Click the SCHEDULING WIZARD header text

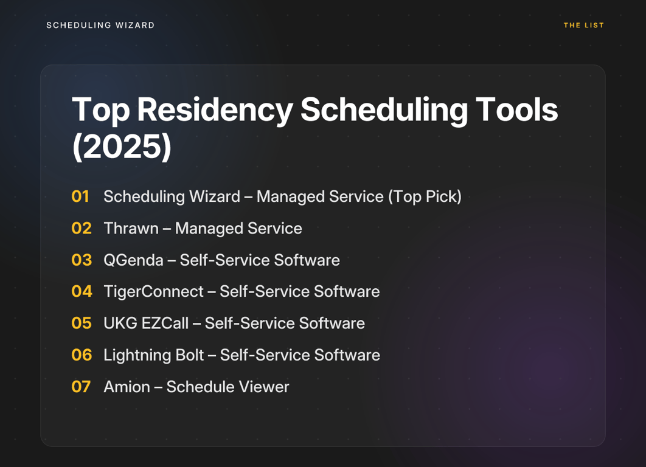pos(100,25)
